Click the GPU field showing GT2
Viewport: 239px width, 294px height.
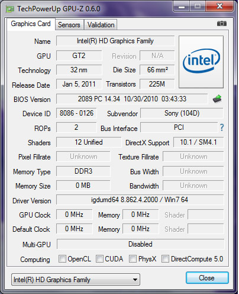[79, 56]
